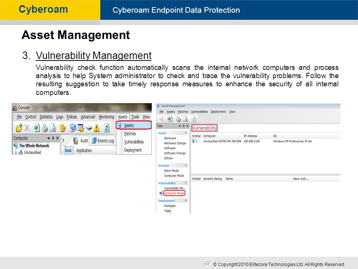This screenshot has height=269, width=358.
Task: Click the computer monitor icon in Console toolbar
Action: [73, 128]
